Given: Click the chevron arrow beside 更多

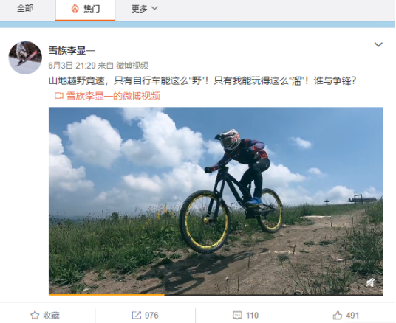Looking at the screenshot, I should [154, 8].
